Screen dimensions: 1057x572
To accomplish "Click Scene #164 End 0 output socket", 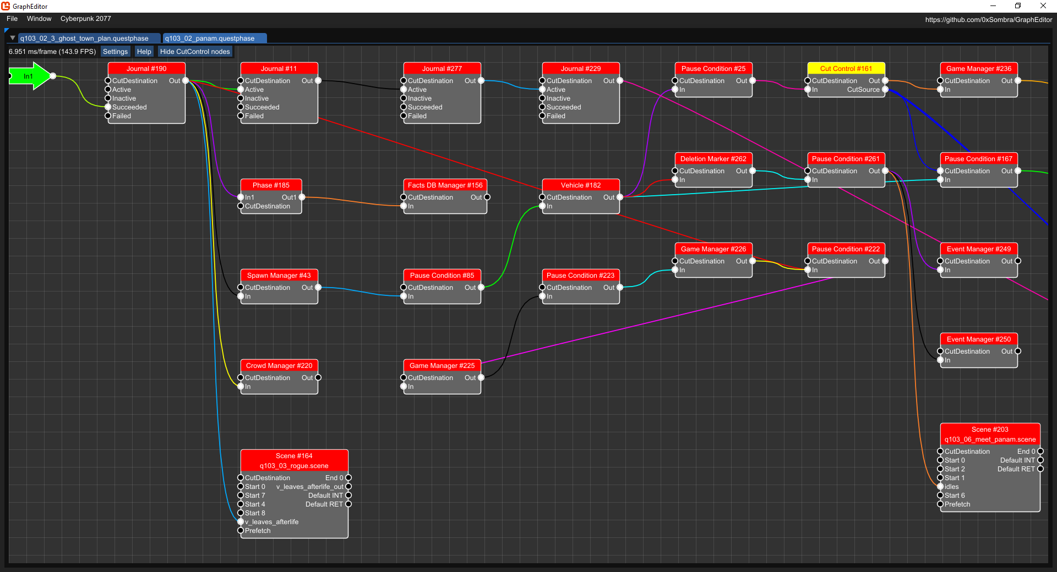I will [x=348, y=478].
